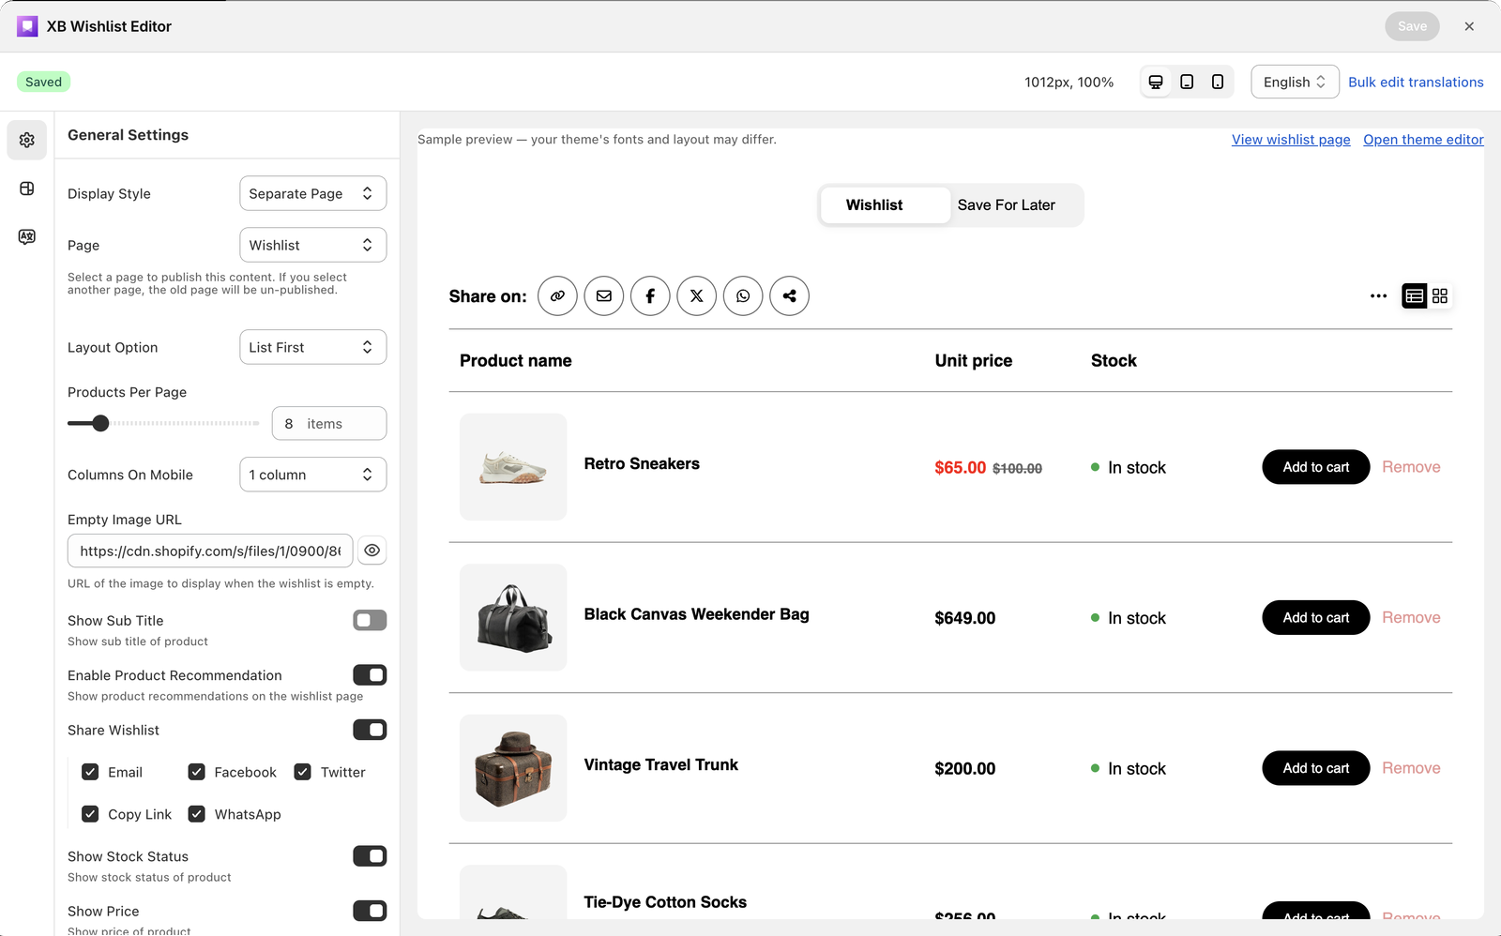Toggle Share Wishlist switch
This screenshot has height=936, width=1501.
coord(370,730)
